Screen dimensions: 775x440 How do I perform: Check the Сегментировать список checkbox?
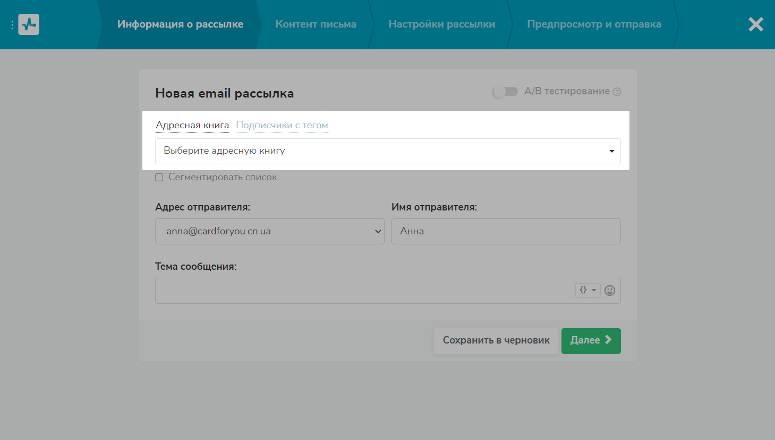point(159,178)
